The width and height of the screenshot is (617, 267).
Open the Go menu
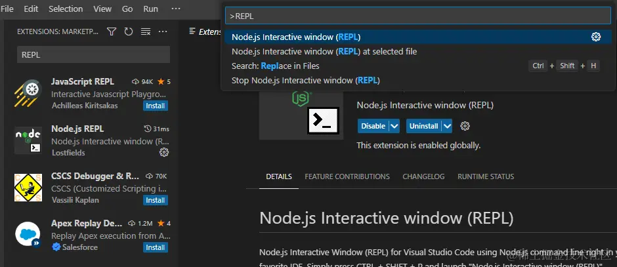(x=127, y=9)
